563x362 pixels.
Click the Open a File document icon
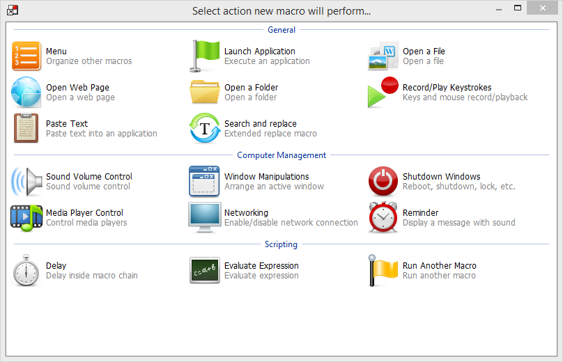coord(383,56)
